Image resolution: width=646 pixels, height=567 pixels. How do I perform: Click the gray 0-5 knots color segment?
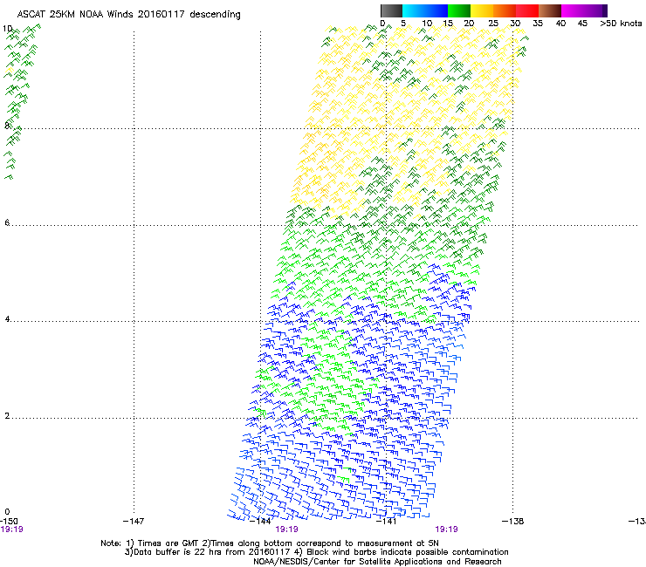[391, 10]
